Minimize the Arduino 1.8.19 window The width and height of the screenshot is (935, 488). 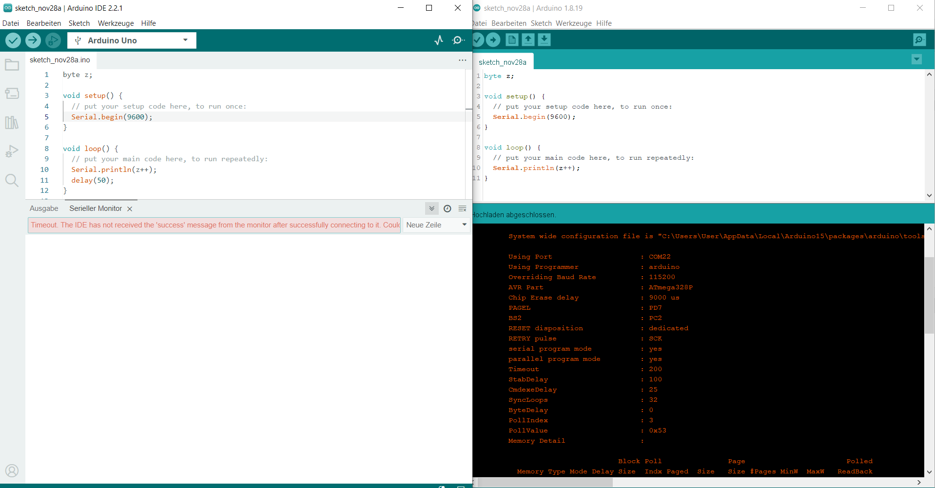coord(863,8)
